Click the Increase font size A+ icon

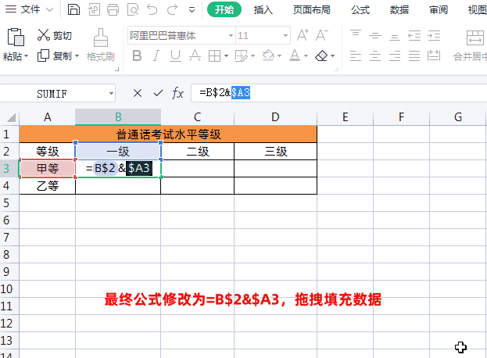(301, 35)
